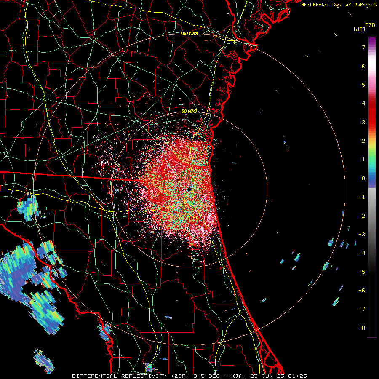379x379 pixels.
Task: Click the -5 dB value on the scale
Action: click(362, 272)
